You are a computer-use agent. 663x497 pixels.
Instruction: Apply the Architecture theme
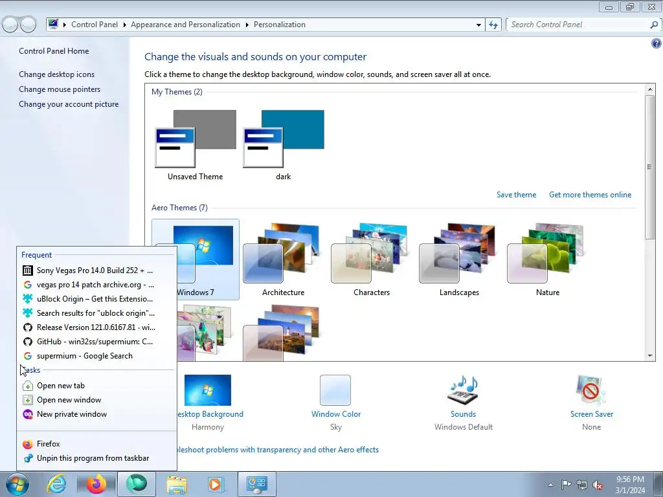tap(284, 259)
